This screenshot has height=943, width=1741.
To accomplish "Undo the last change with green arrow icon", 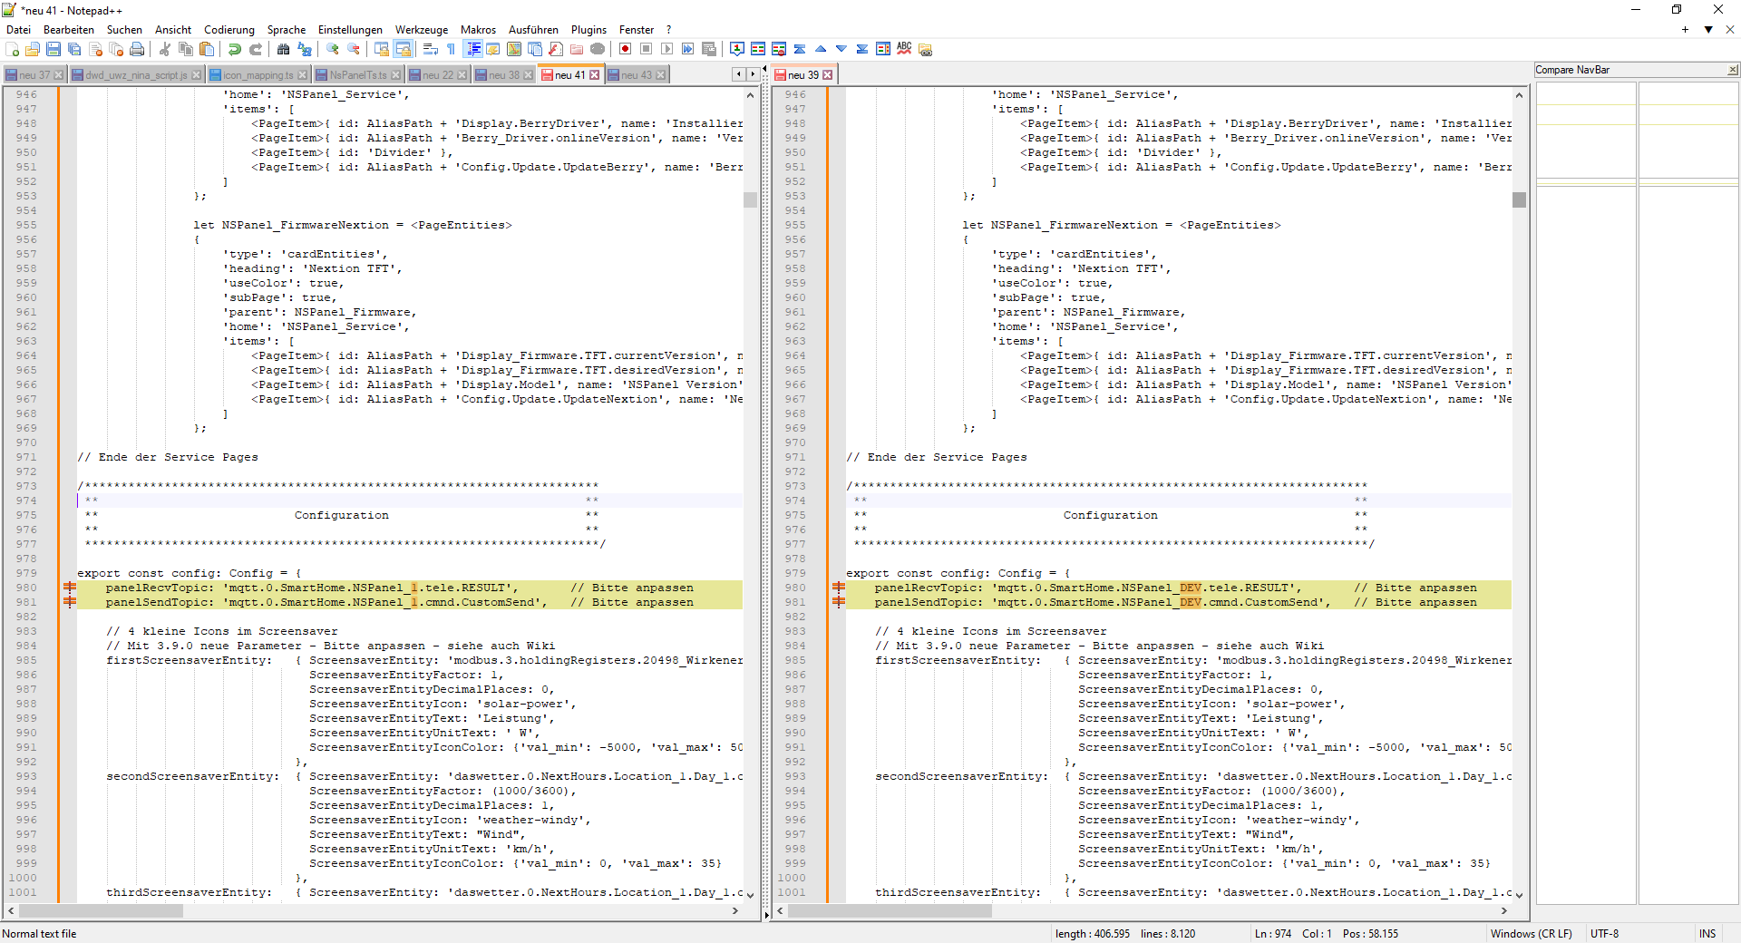I will (x=235, y=49).
